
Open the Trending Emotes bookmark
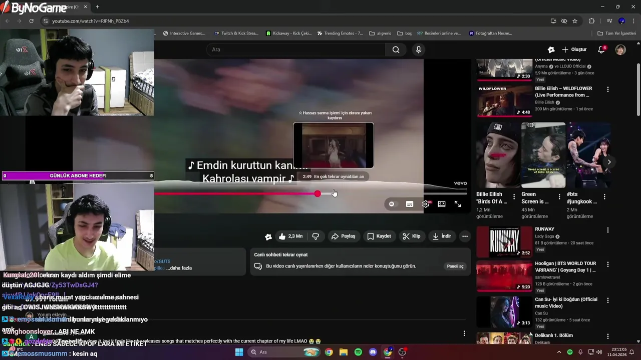tap(341, 33)
